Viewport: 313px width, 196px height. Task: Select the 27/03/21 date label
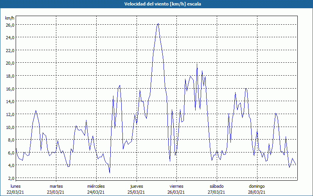coord(216,192)
